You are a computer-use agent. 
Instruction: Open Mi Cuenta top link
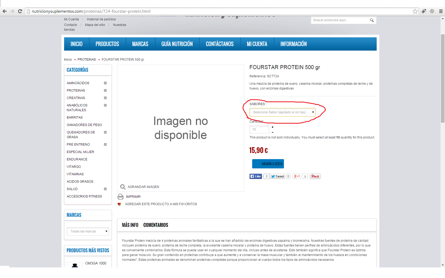pos(72,19)
